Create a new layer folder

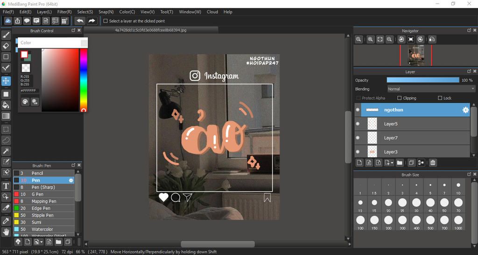400,163
